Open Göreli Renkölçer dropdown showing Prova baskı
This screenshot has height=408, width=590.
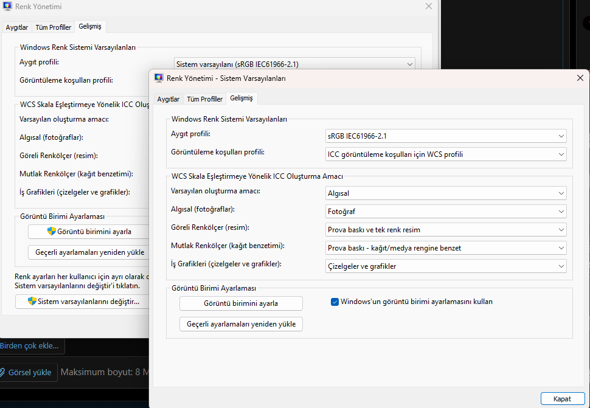(x=446, y=230)
